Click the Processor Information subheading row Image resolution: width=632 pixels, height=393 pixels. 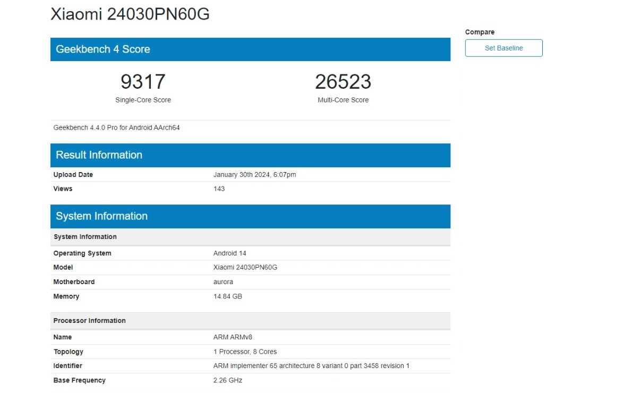click(x=250, y=321)
